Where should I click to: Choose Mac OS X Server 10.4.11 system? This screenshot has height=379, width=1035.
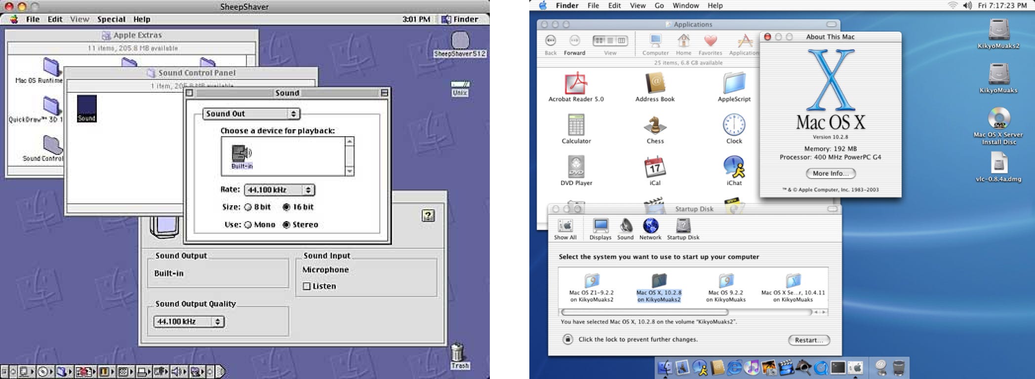click(793, 288)
